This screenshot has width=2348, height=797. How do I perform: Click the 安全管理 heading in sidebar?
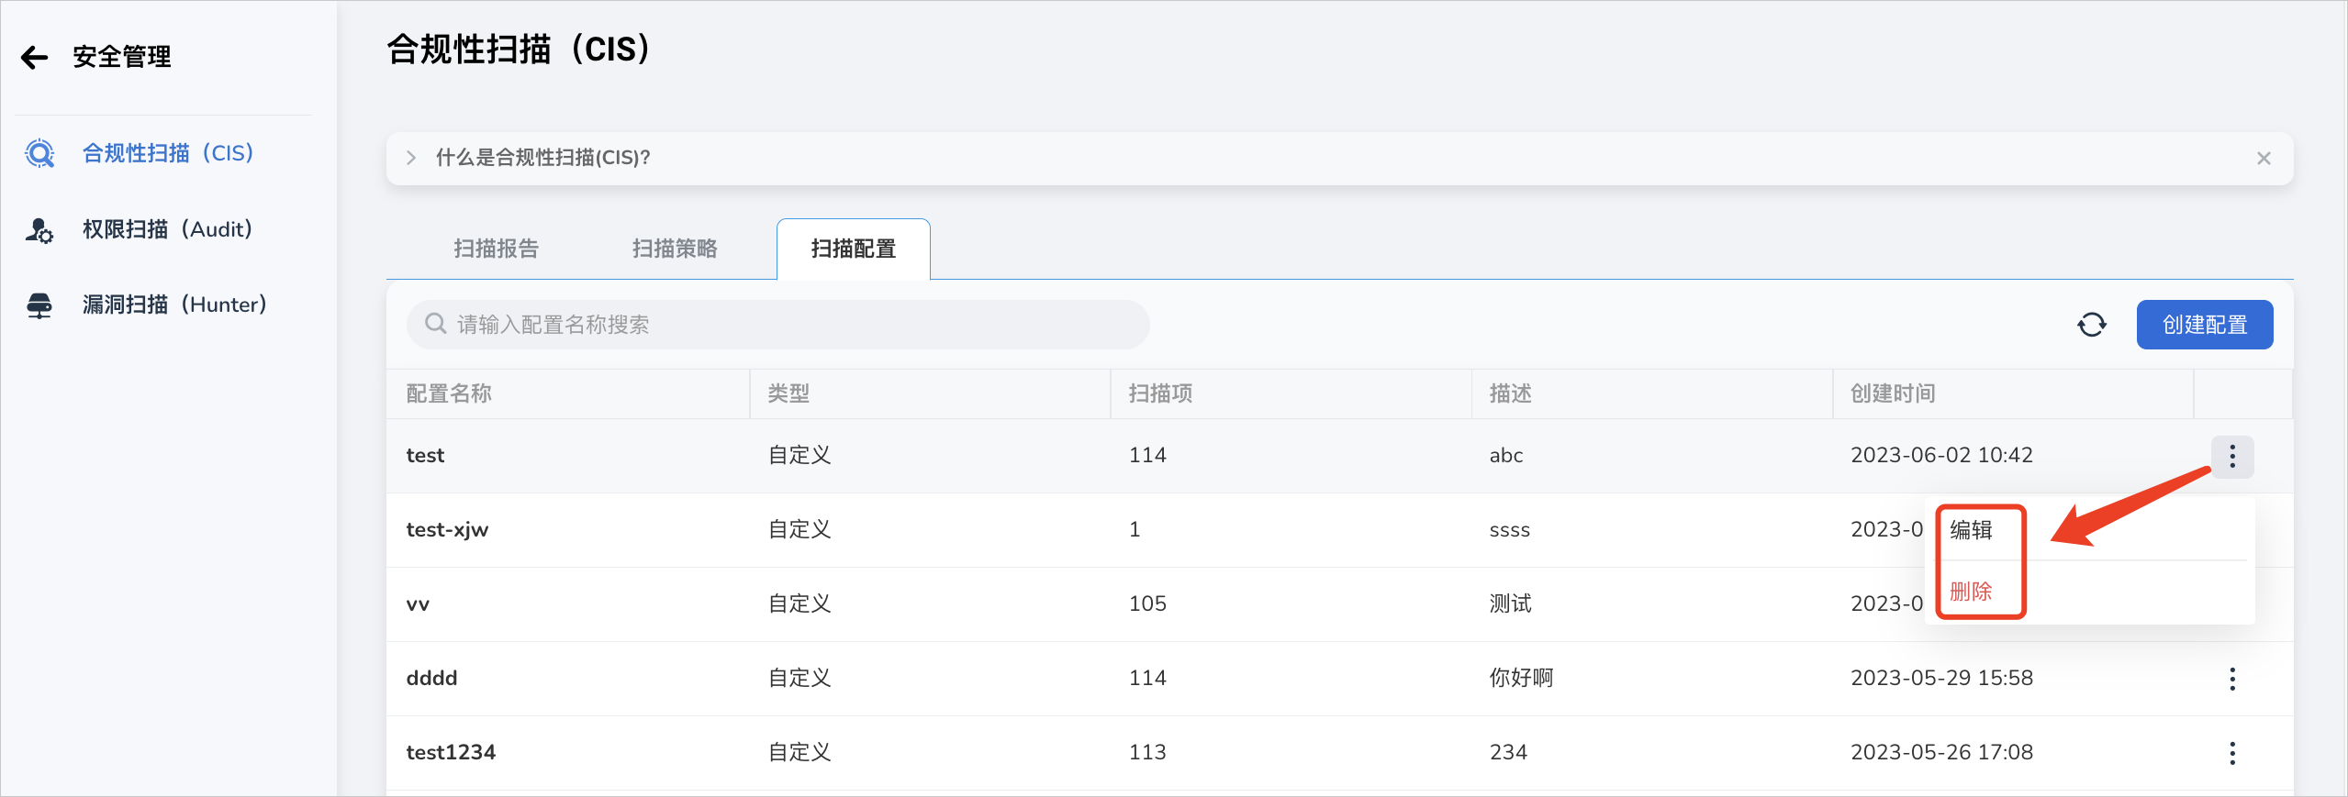(122, 57)
